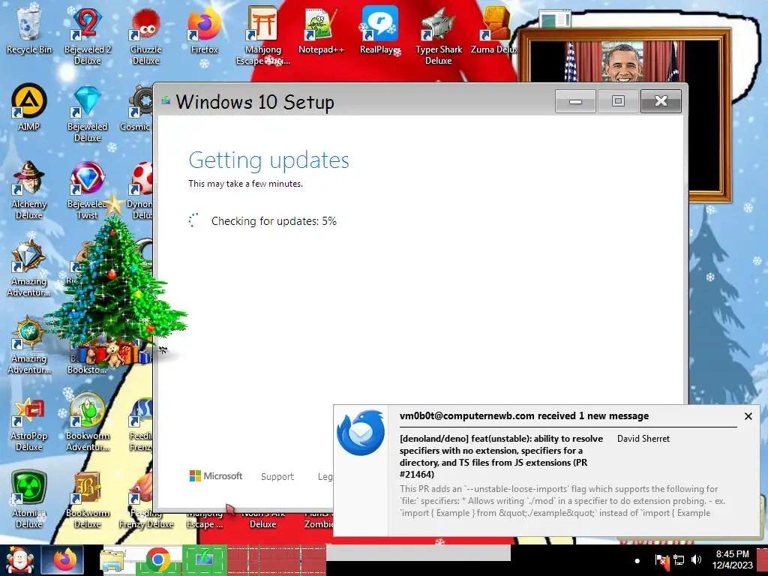The width and height of the screenshot is (768, 576).
Task: Click the Thunderbird logo in the notification
Action: (x=361, y=433)
